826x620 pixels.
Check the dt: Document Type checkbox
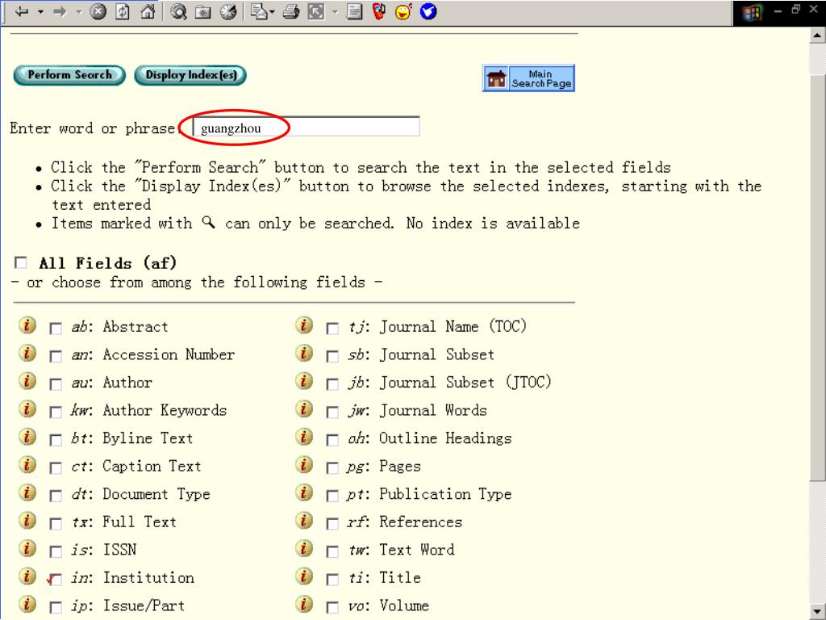click(56, 496)
